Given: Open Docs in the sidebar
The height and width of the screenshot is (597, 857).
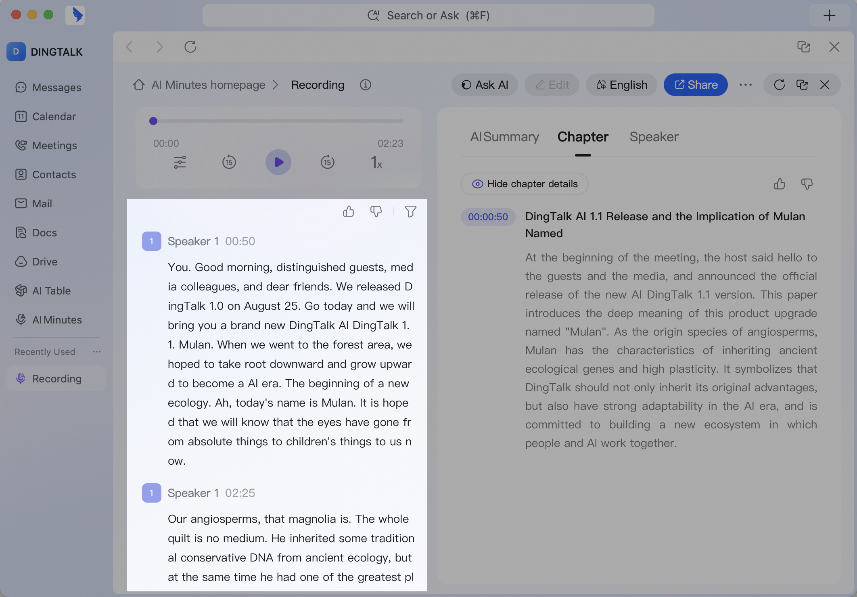Looking at the screenshot, I should click(56, 233).
